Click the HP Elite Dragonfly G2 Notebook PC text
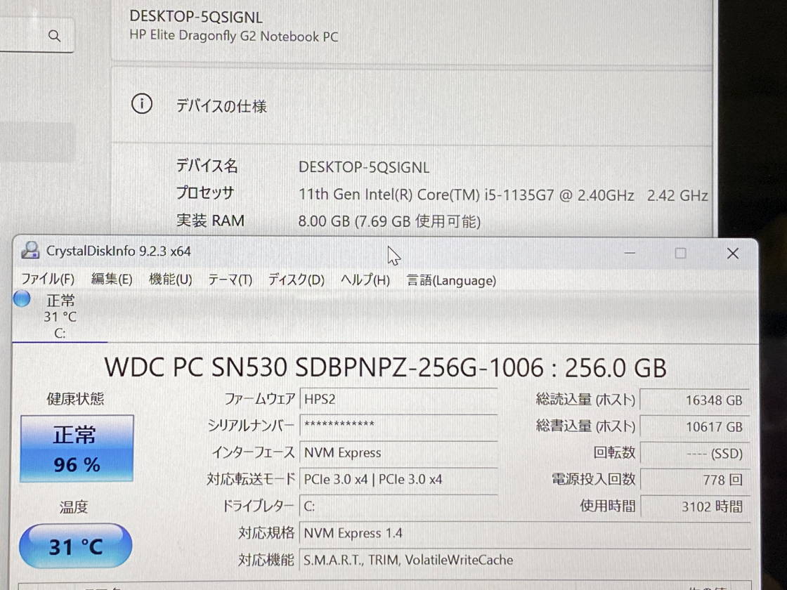Image resolution: width=787 pixels, height=590 pixels. (234, 36)
